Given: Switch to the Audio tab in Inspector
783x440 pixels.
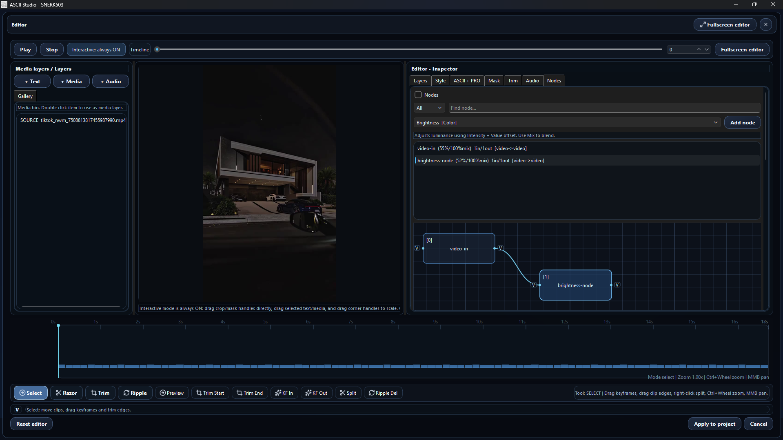Looking at the screenshot, I should coord(532,80).
